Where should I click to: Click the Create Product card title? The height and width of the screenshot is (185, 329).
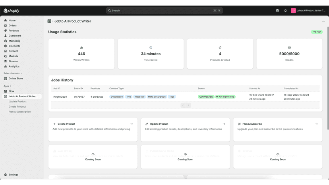pyautogui.click(x=66, y=124)
